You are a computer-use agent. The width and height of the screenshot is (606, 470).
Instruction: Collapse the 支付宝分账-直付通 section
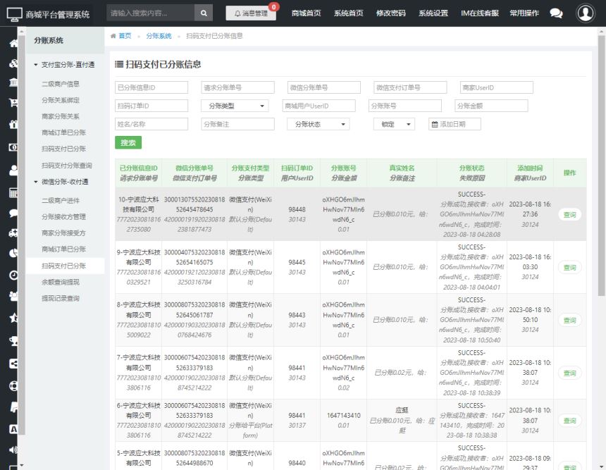(64, 65)
